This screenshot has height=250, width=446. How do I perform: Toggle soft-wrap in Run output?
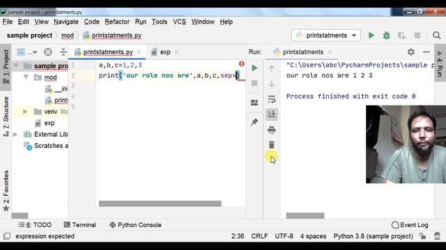(272, 99)
